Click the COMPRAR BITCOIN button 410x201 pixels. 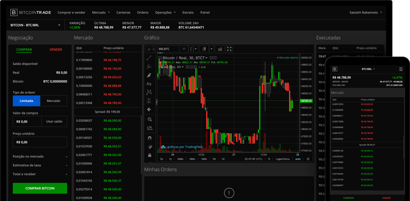40,188
